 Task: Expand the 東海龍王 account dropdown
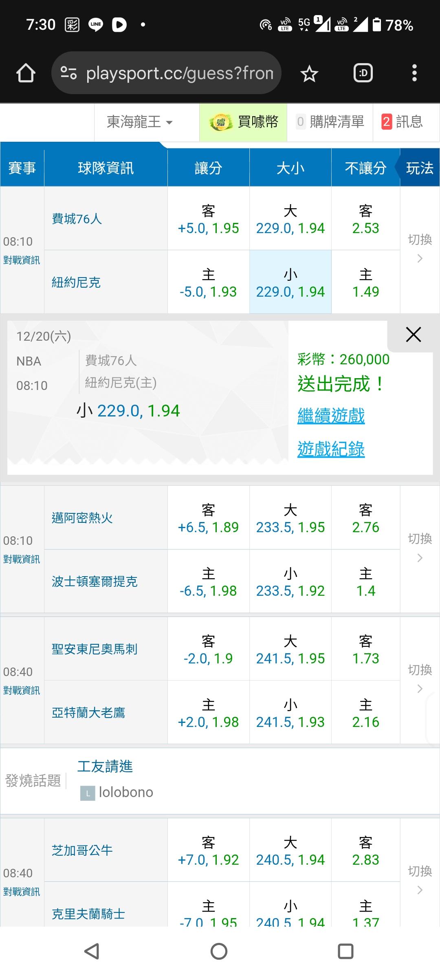(140, 122)
